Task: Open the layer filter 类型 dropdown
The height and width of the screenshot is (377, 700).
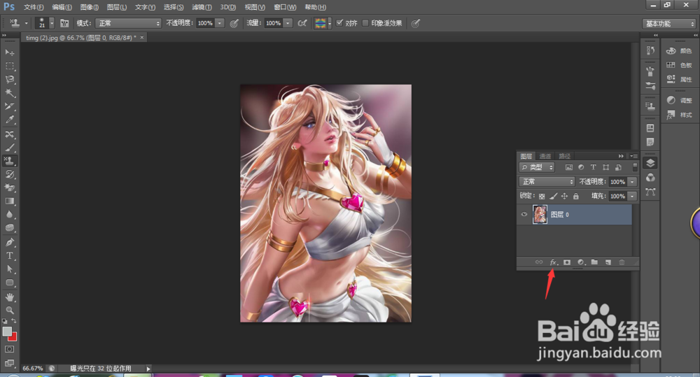Action: coord(537,167)
